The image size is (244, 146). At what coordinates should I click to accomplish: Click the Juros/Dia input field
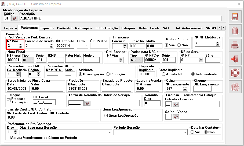click(137, 46)
